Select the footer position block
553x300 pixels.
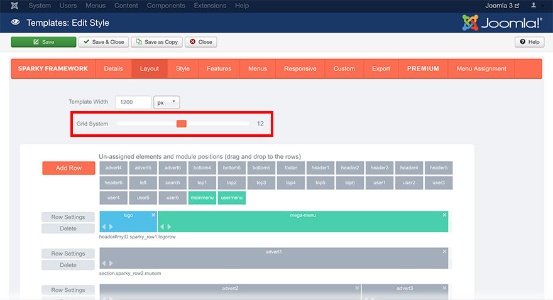coord(291,168)
